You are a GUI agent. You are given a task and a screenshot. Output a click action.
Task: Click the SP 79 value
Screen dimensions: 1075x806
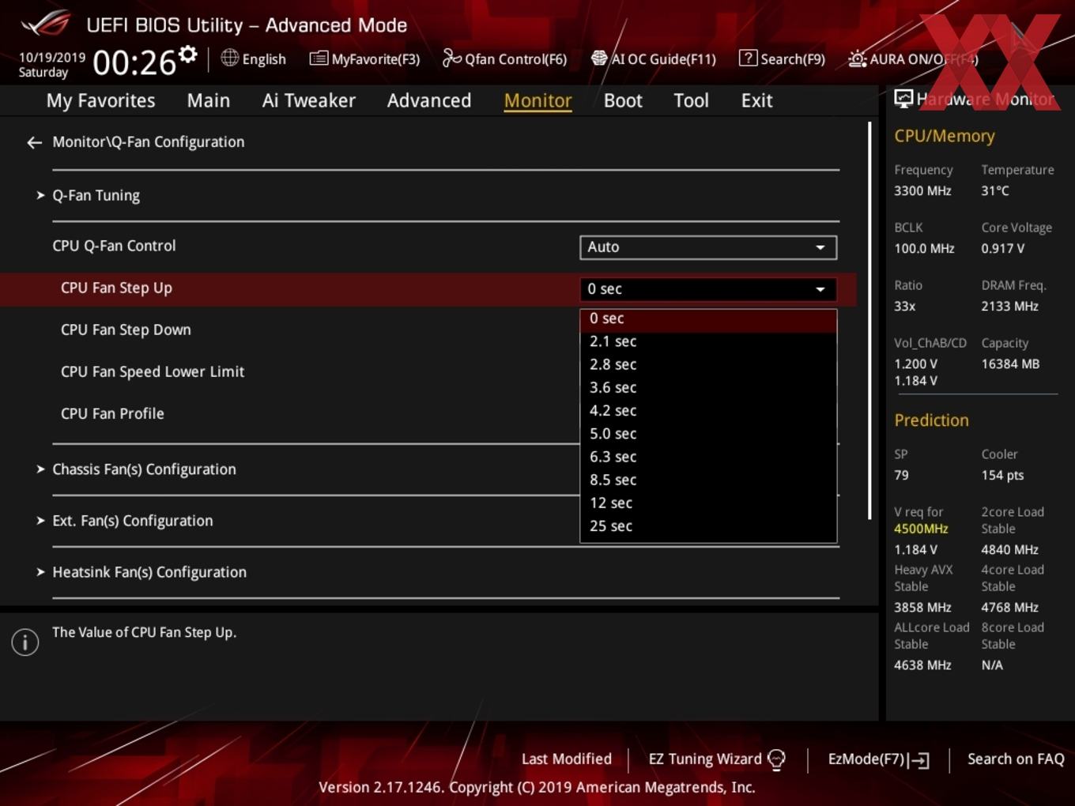pos(901,475)
